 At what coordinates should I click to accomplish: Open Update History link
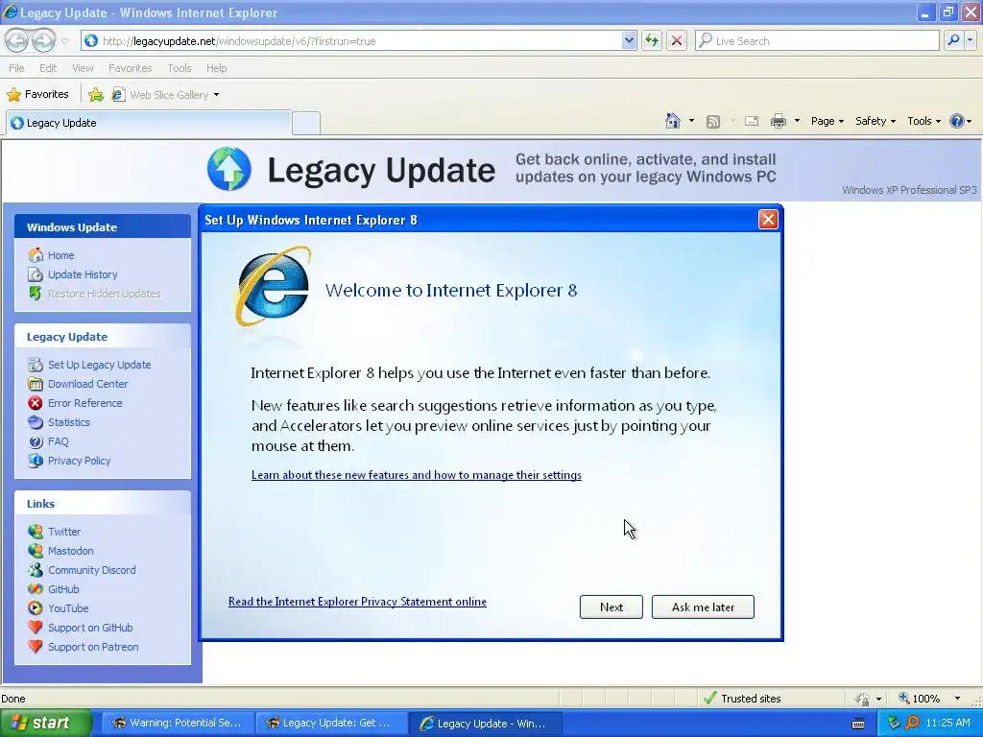83,274
